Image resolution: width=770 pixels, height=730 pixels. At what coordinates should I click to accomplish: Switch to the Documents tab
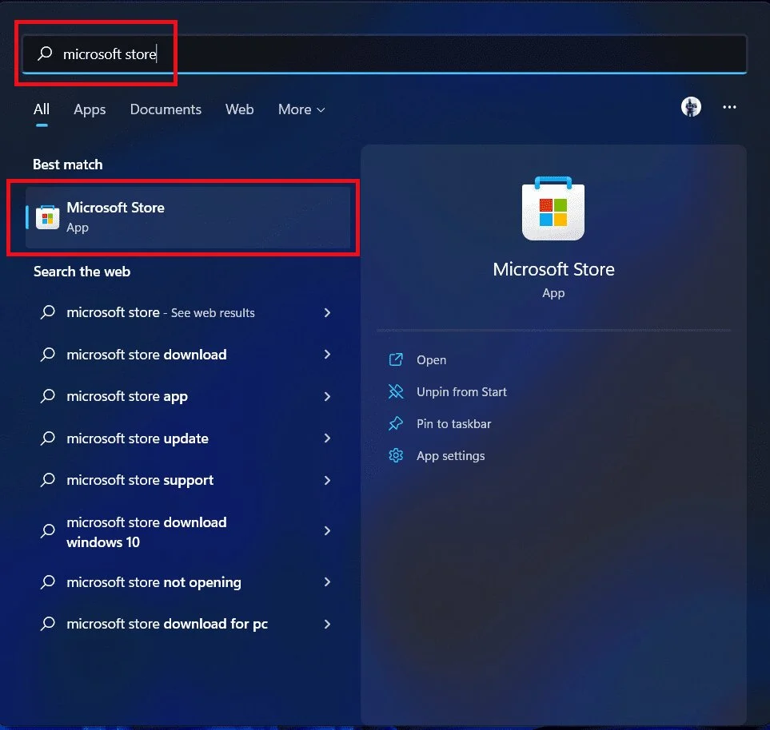[166, 109]
